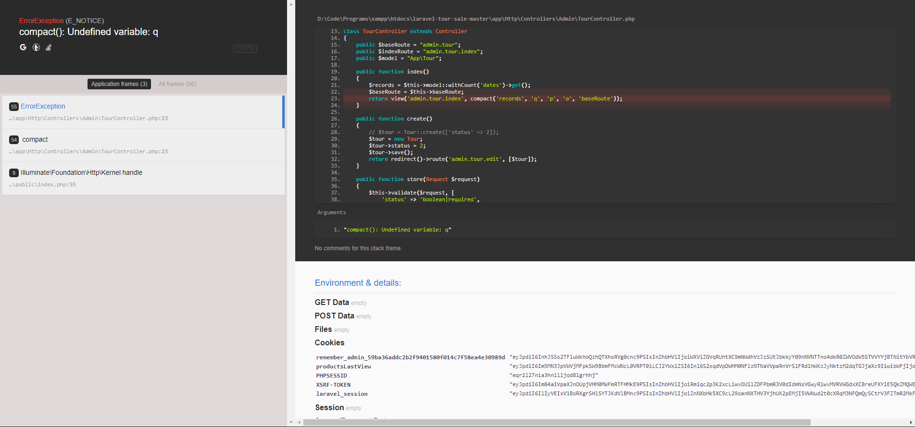Image resolution: width=915 pixels, height=427 pixels.
Task: Click the GET Data section label
Action: coord(332,302)
